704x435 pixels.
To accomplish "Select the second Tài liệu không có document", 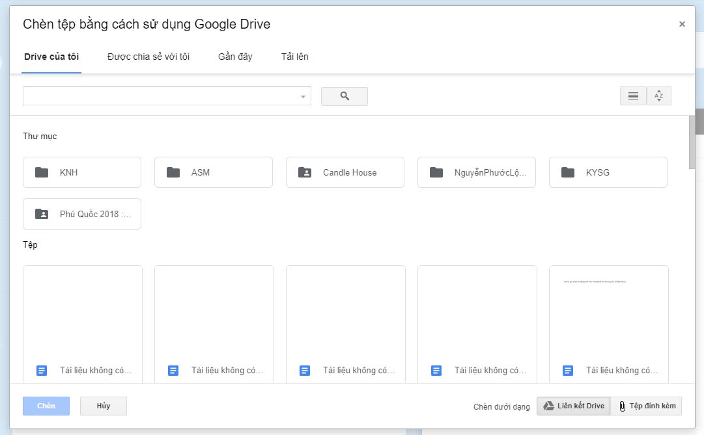I will coord(214,324).
